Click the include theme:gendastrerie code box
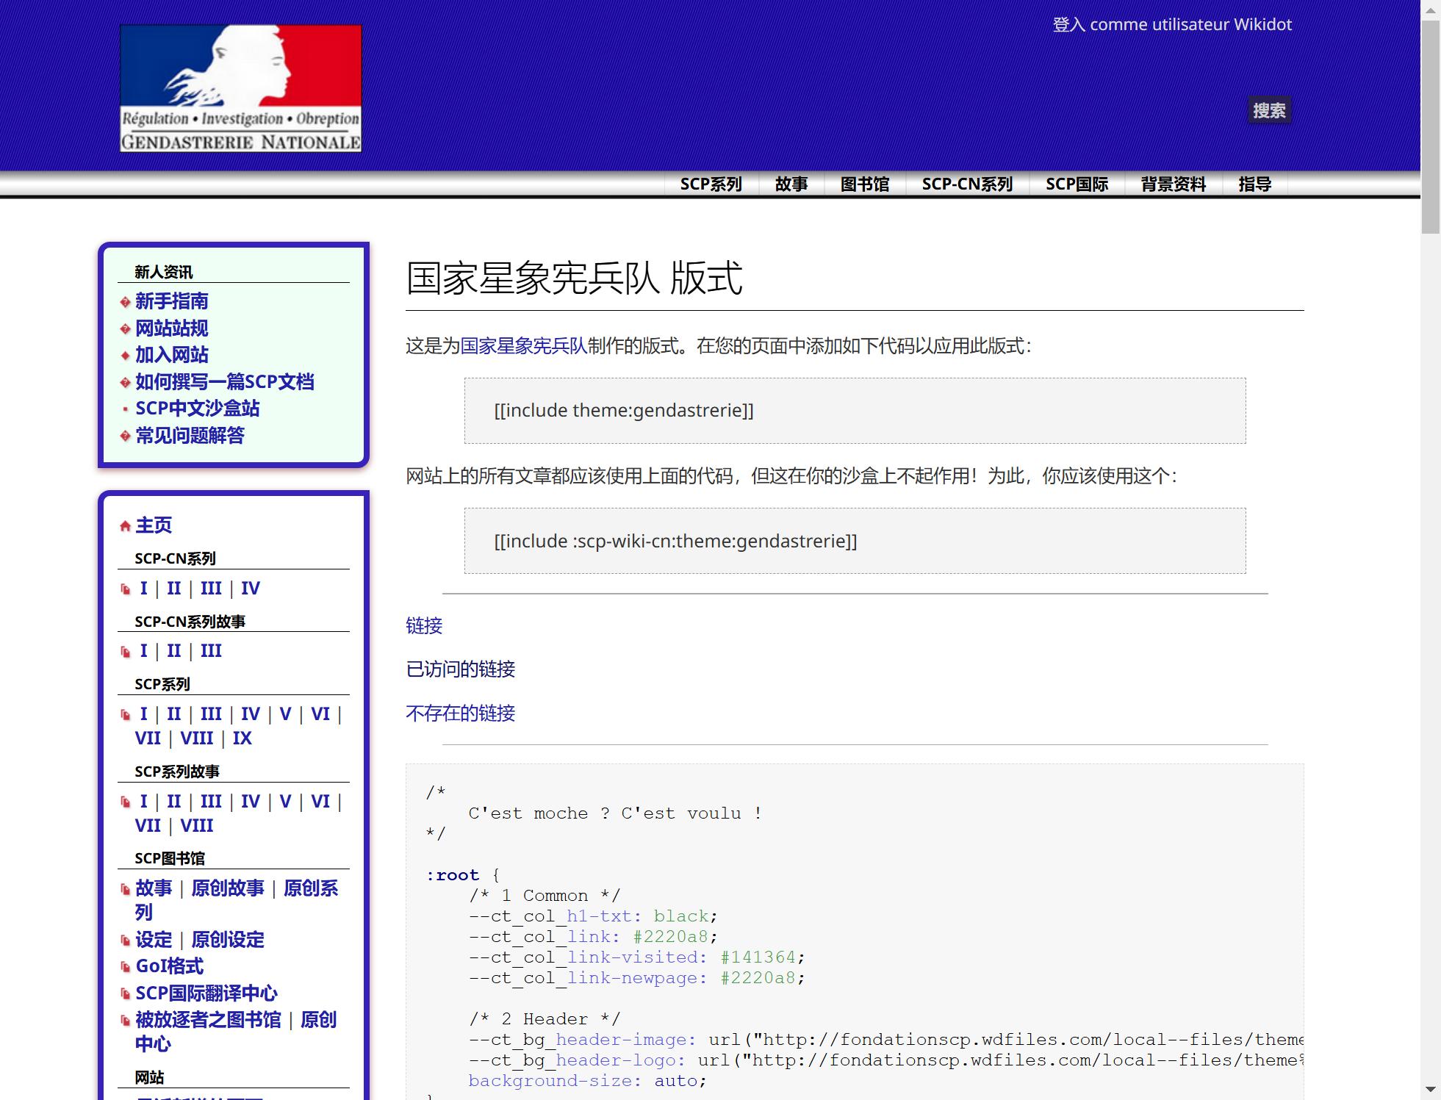 (854, 411)
